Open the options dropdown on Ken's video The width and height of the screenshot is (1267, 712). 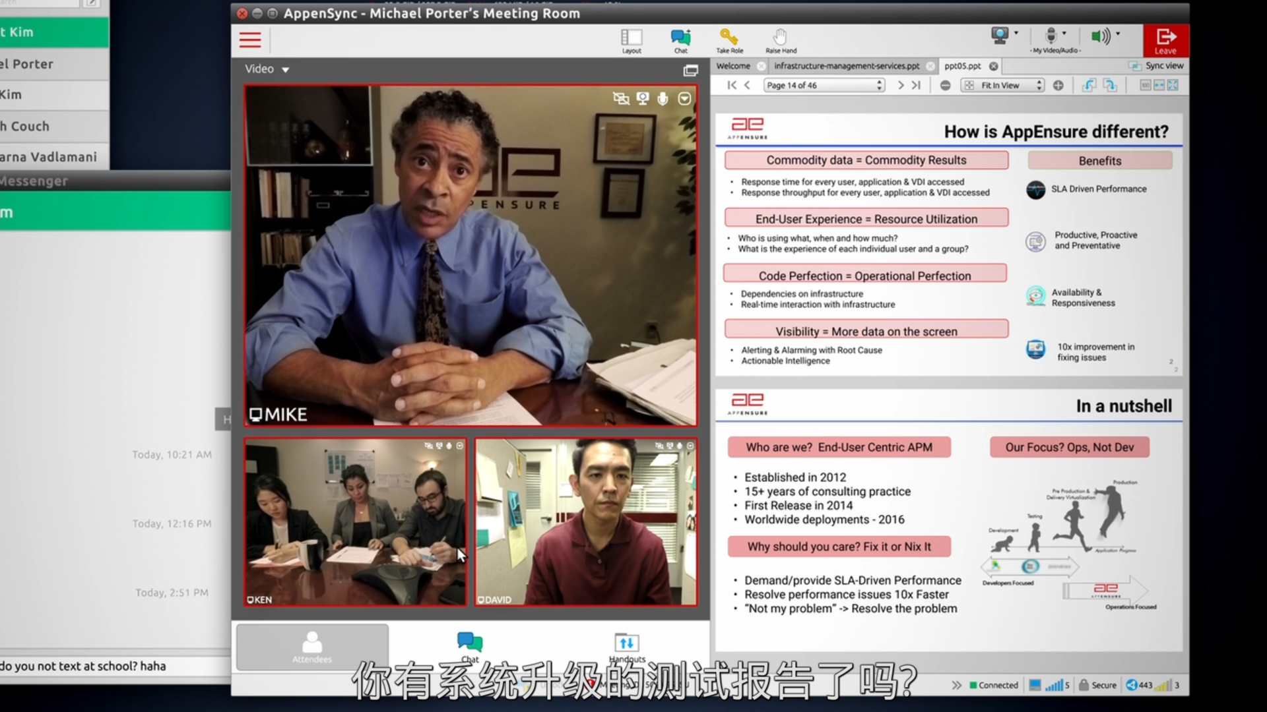(x=460, y=446)
